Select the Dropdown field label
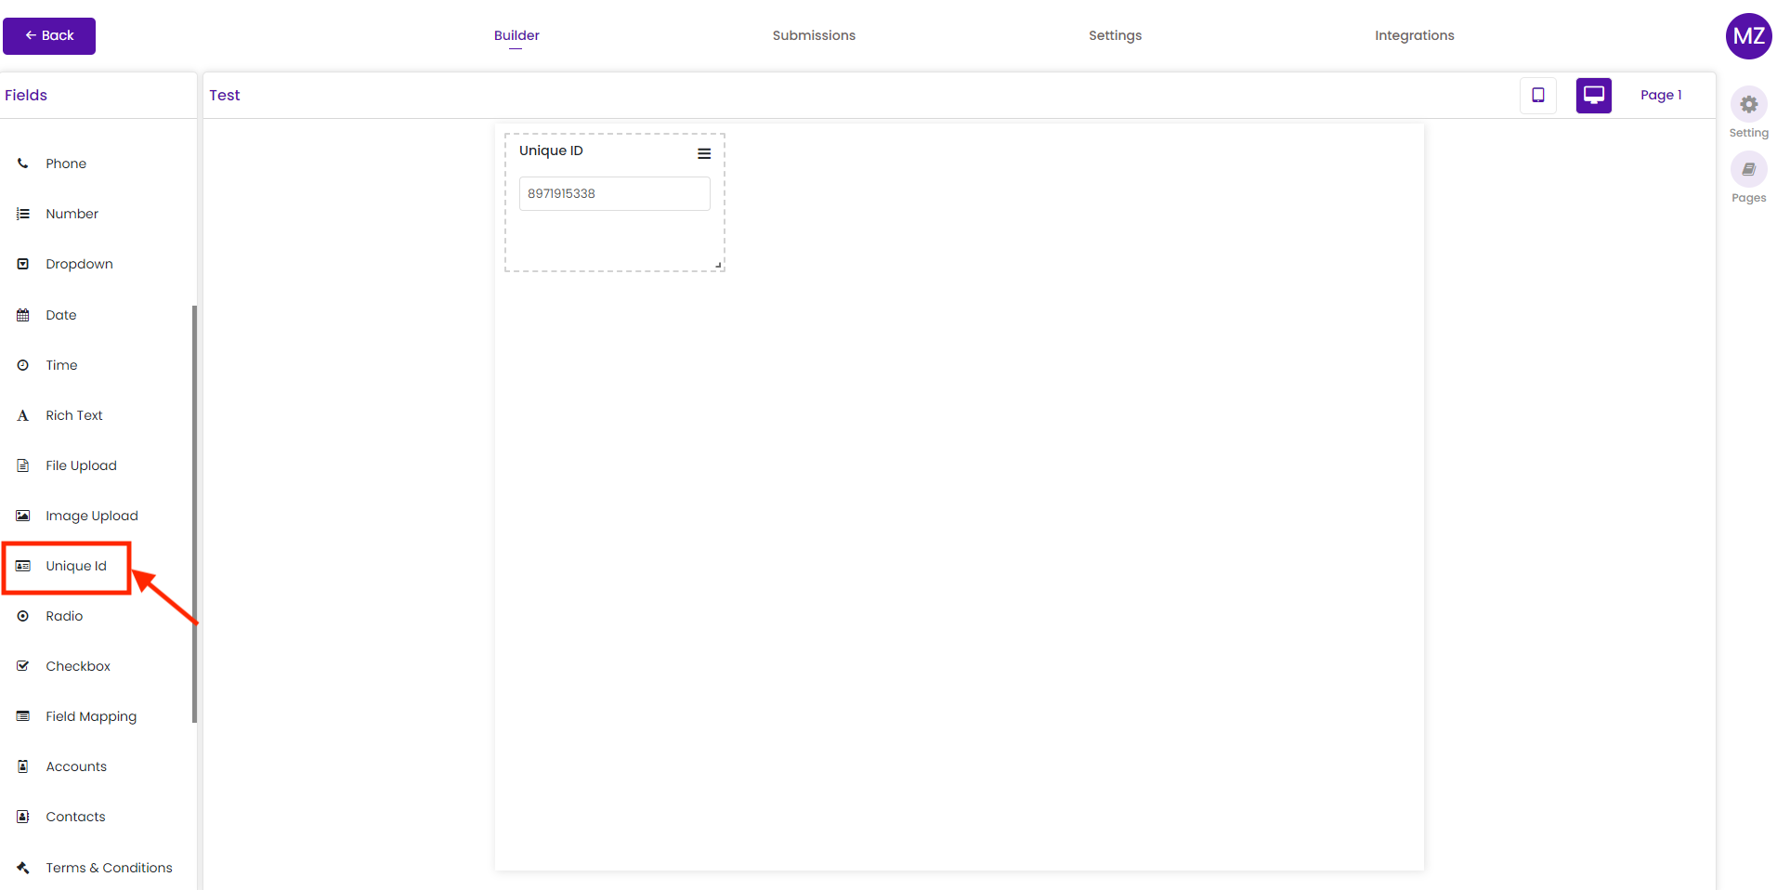 [80, 264]
